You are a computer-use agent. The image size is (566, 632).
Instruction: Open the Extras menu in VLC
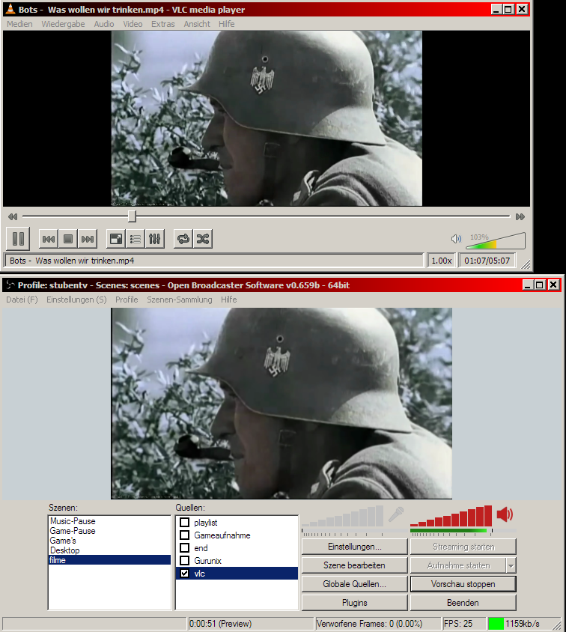coord(162,24)
